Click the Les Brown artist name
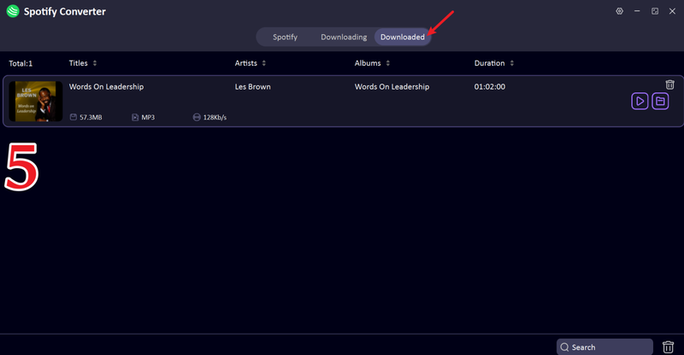The height and width of the screenshot is (355, 684). [x=252, y=87]
